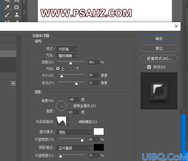188x161 pixels.
Task: Click 新建样式(W)... button
Action: [x=159, y=58]
